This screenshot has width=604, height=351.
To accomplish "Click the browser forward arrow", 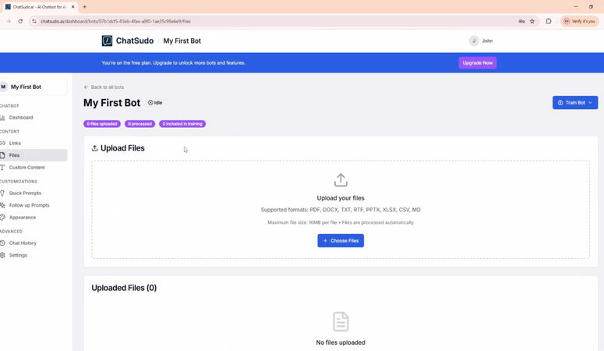I will click(9, 21).
